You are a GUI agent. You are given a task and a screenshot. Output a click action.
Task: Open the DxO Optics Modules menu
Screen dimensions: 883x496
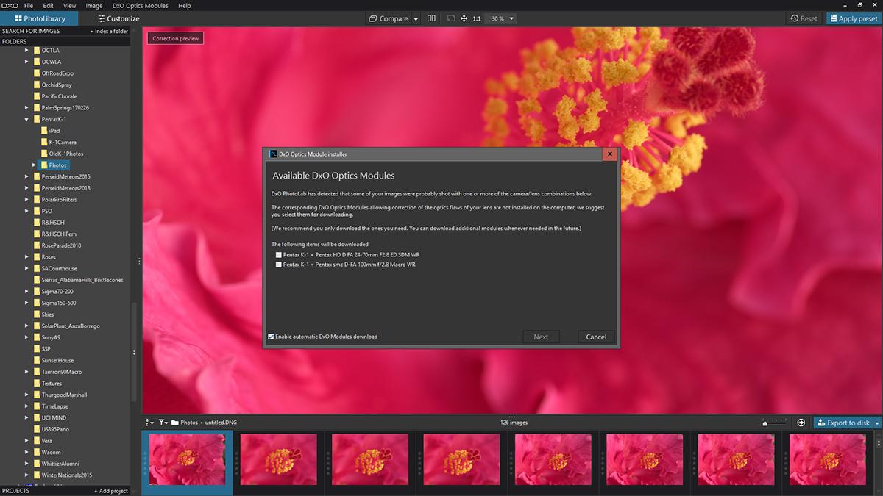(140, 5)
